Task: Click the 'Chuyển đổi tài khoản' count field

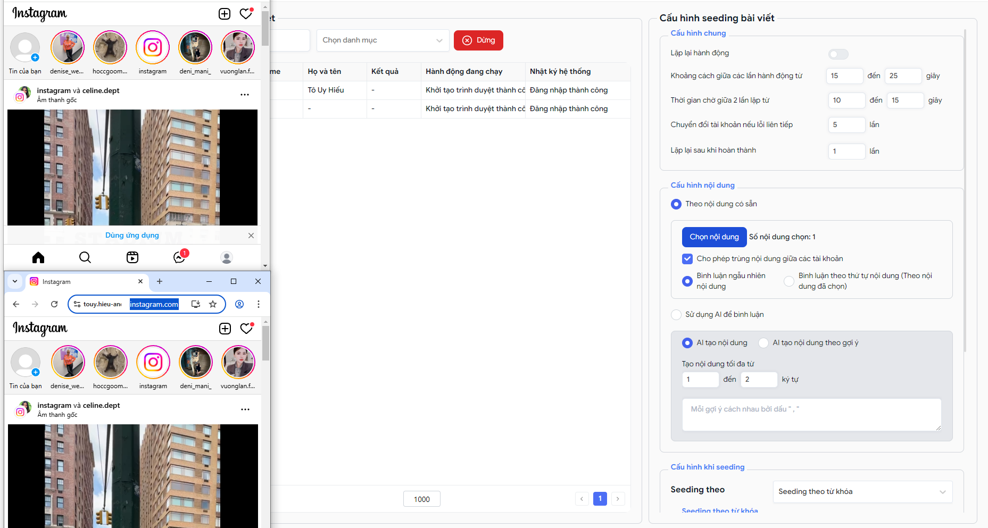Action: tap(846, 125)
